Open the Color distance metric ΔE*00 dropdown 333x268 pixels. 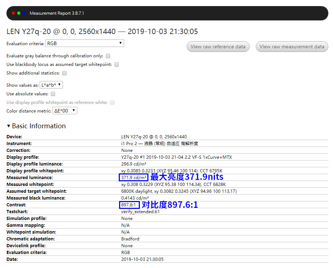tap(65, 111)
